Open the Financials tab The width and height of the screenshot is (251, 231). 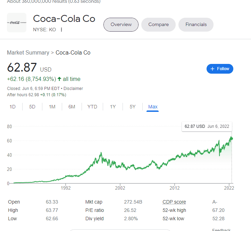coord(196,25)
